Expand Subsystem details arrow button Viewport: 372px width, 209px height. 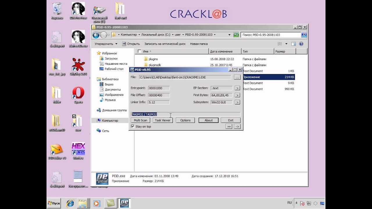[237, 102]
